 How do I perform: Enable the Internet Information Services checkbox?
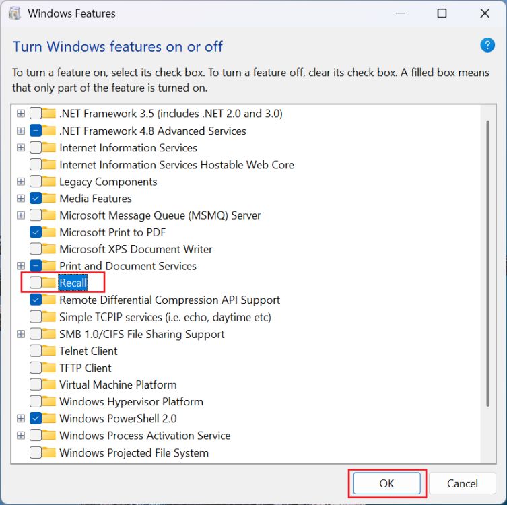(x=36, y=147)
